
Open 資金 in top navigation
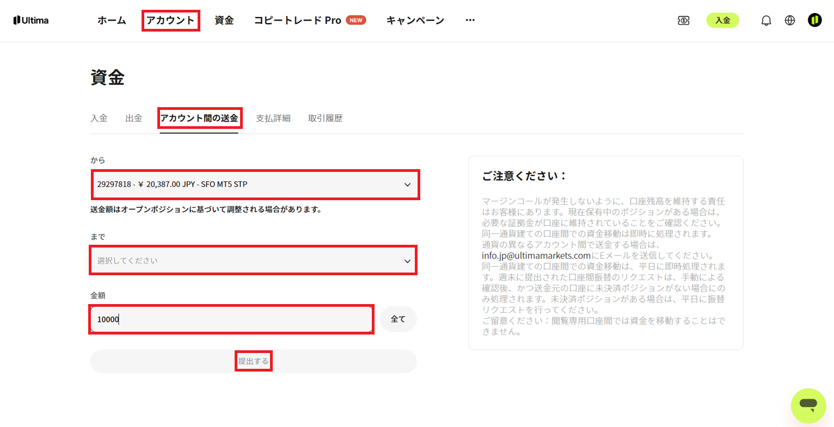[224, 20]
